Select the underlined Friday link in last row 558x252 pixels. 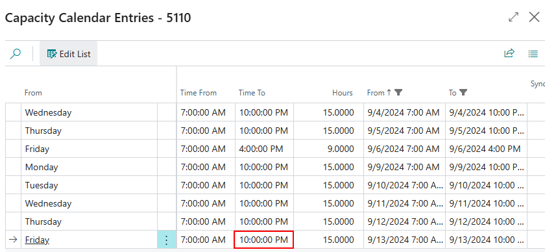coord(37,240)
